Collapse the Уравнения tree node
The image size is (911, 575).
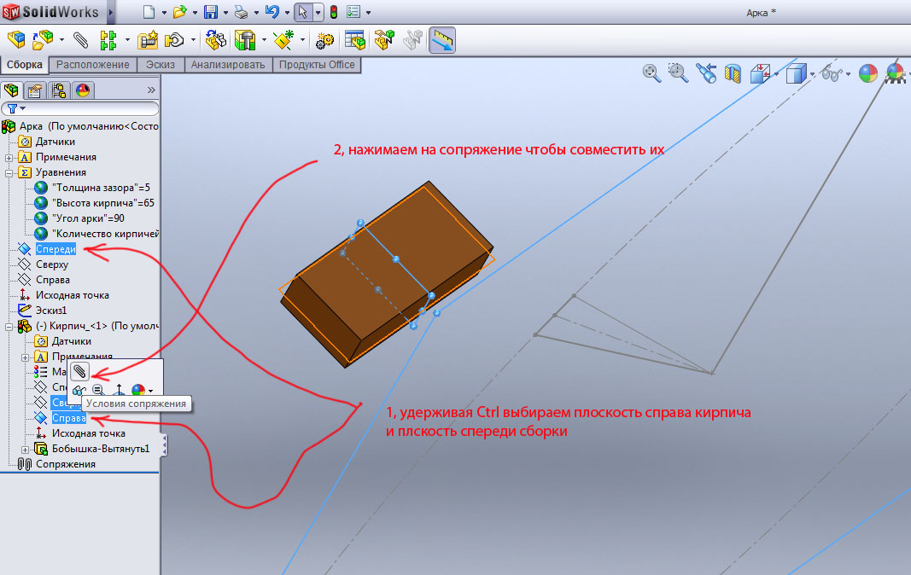click(x=9, y=172)
